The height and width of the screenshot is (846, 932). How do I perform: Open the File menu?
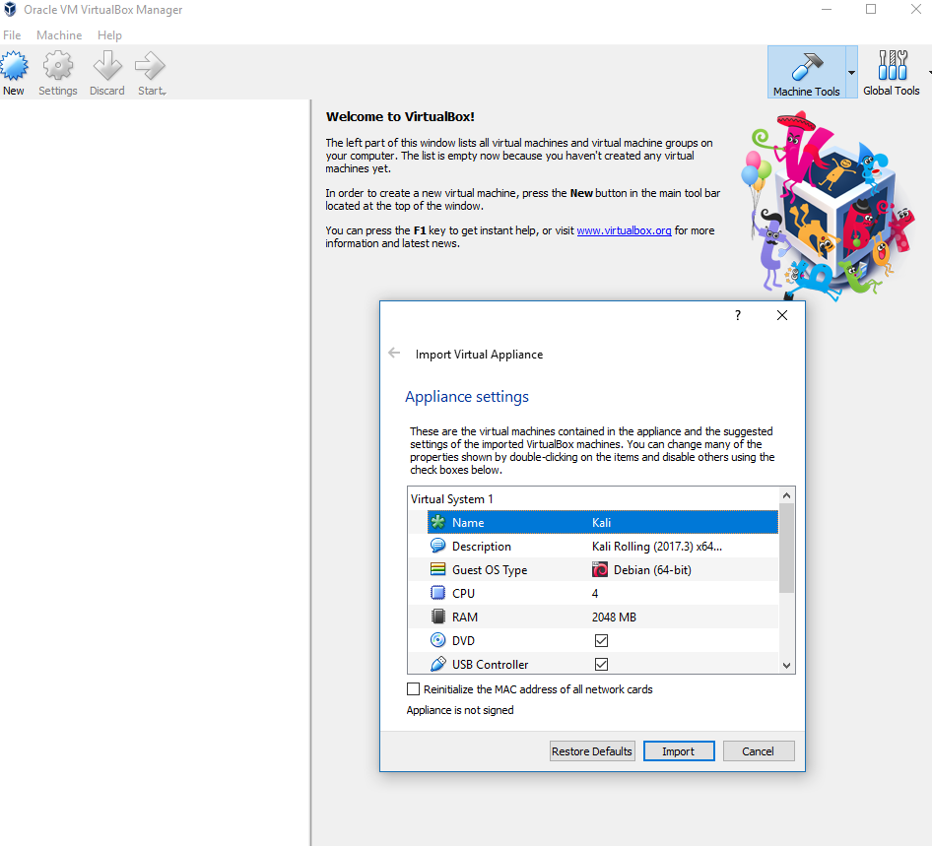tap(12, 35)
